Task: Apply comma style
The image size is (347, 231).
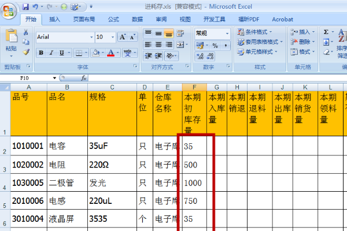Action: pos(226,46)
